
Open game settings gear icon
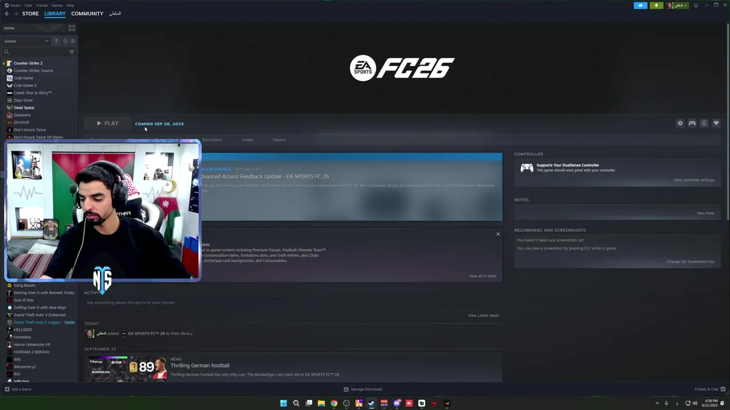(x=680, y=124)
